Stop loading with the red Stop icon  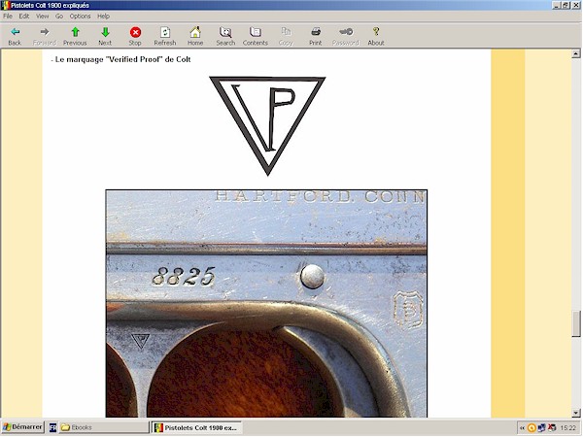135,36
